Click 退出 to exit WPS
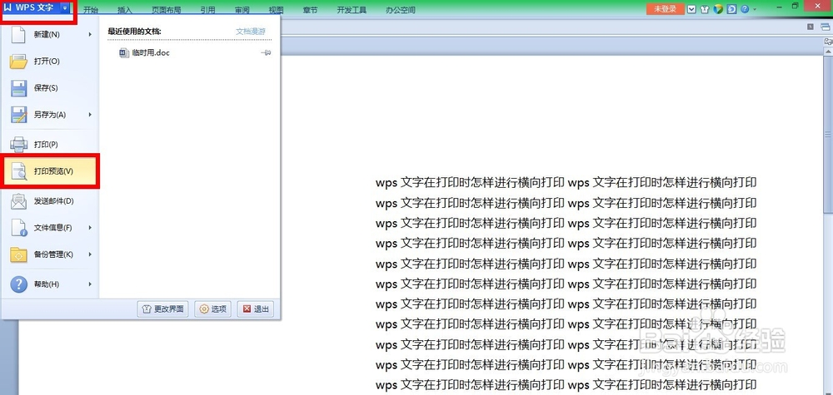The image size is (833, 395). 255,309
